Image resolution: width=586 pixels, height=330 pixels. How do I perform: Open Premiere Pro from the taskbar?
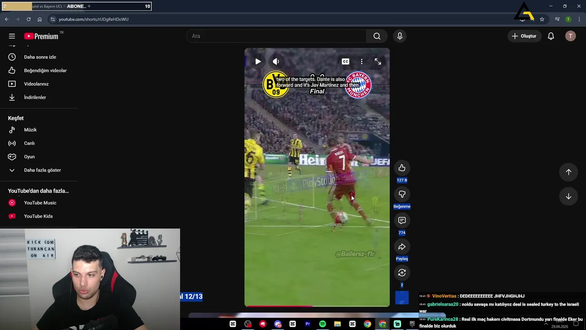[308, 324]
